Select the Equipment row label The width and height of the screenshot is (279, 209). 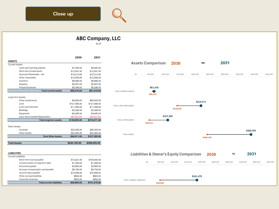pyautogui.click(x=24, y=114)
